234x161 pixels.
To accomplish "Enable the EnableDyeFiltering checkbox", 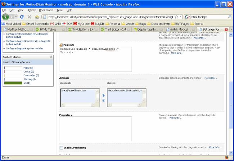I will tap(61, 148).
